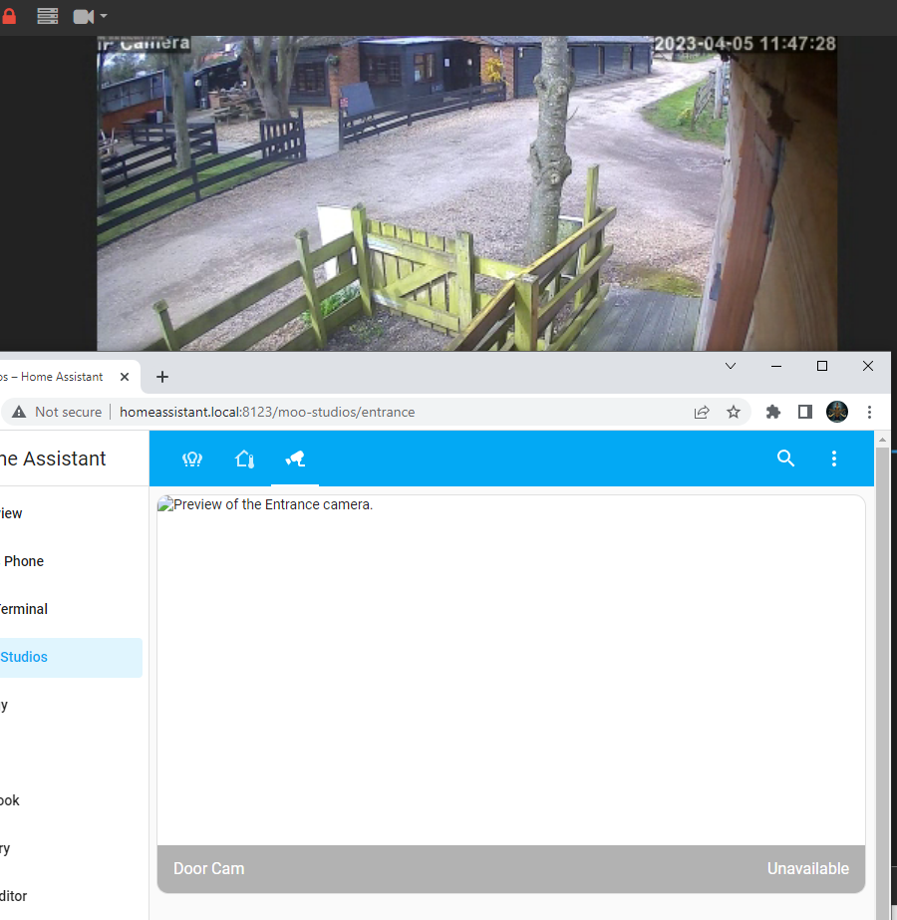
Task: Click the Not secure warning indicator
Action: point(55,412)
